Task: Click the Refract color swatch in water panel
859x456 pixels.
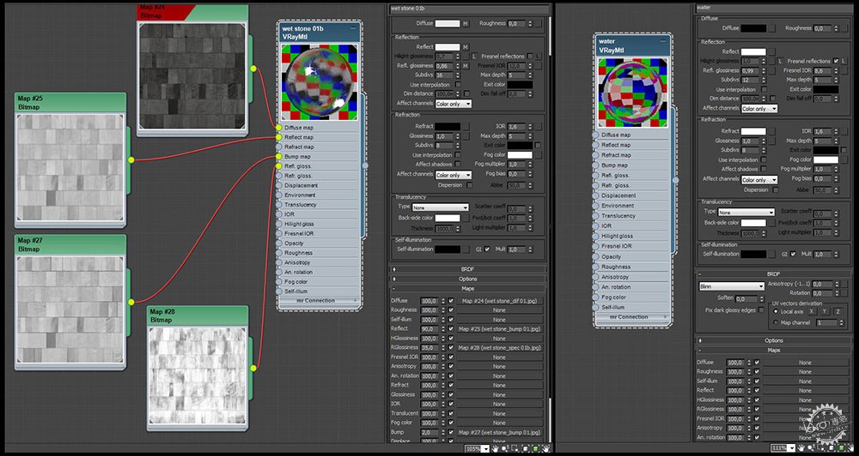Action: 753,131
